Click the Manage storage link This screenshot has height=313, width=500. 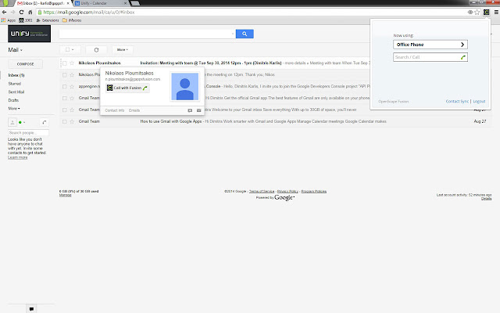click(66, 195)
